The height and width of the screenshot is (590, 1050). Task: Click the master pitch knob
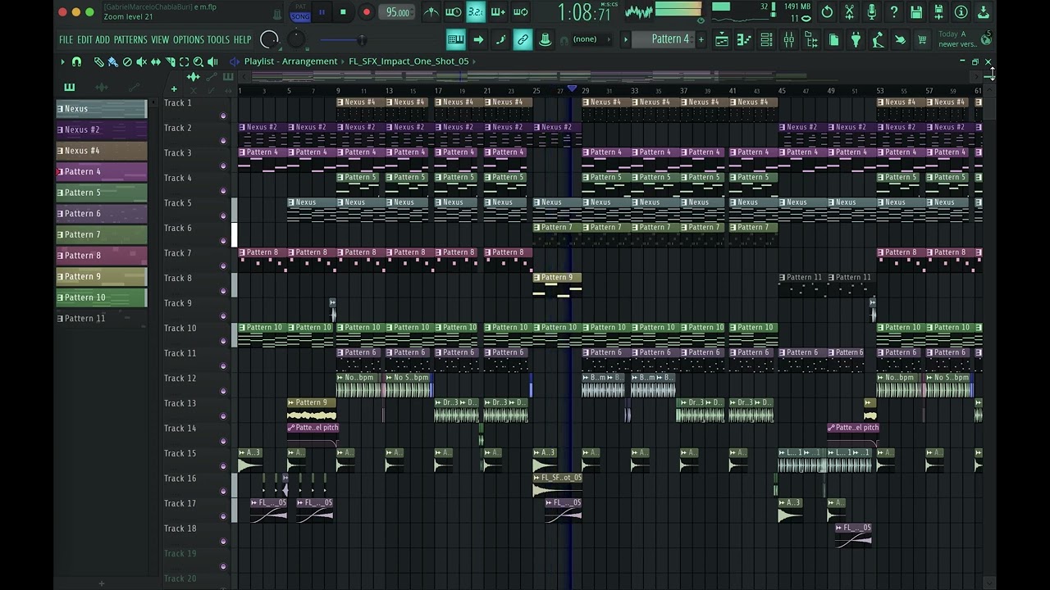(296, 39)
